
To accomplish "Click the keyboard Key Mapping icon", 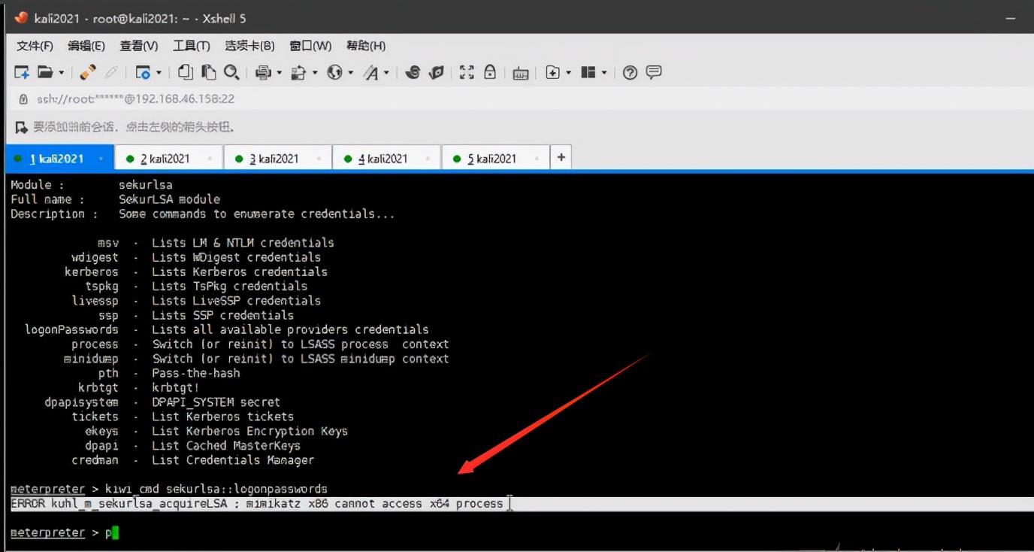I will coord(521,73).
